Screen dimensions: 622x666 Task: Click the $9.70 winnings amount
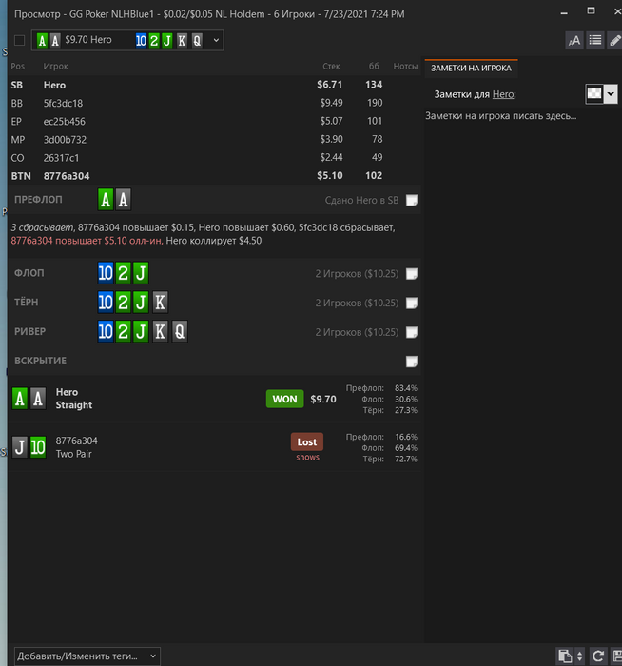click(x=323, y=400)
